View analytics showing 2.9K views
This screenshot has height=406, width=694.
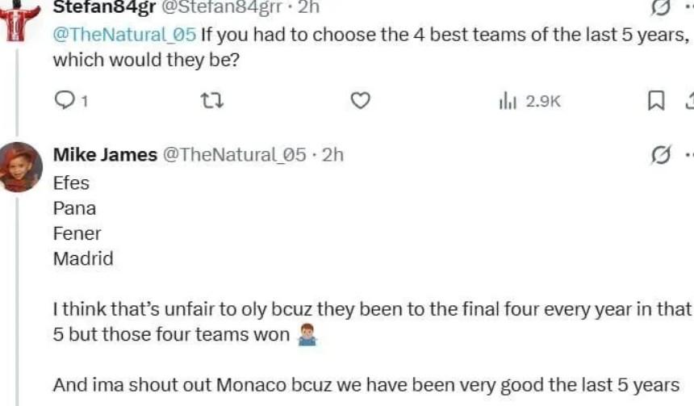click(x=530, y=101)
